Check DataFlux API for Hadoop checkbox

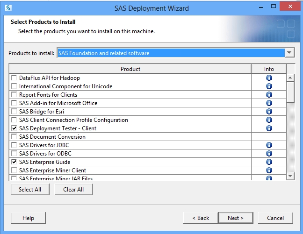14,78
